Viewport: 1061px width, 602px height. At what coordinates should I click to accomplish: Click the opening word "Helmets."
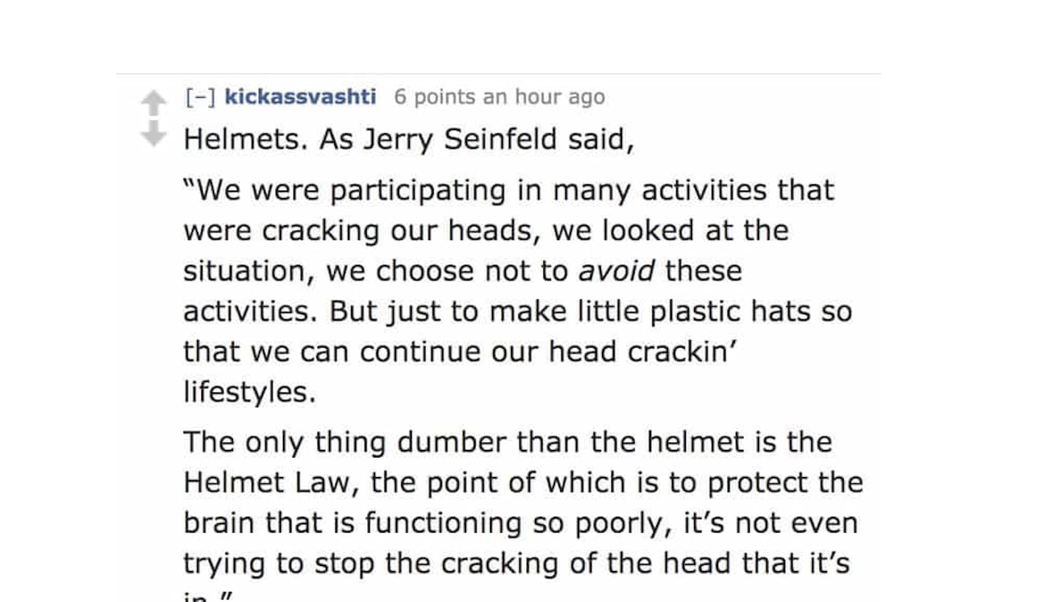click(x=246, y=139)
